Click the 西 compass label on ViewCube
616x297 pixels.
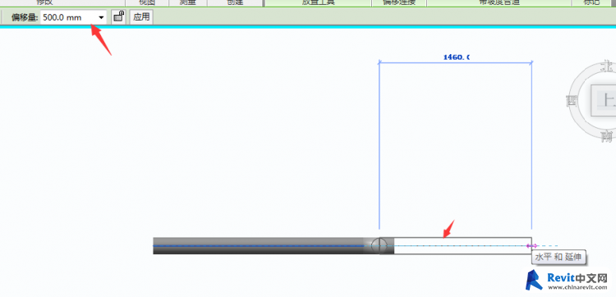pos(571,101)
